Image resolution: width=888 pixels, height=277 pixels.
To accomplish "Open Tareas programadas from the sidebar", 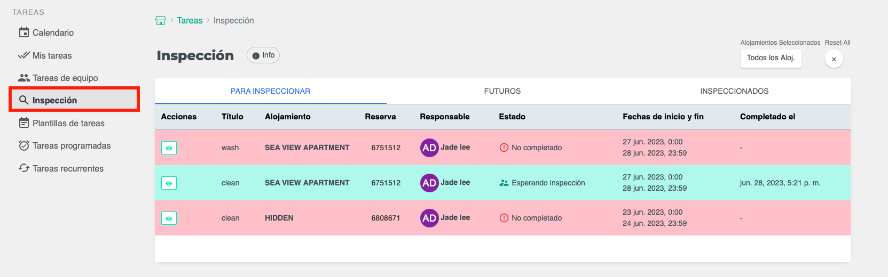I will [x=72, y=146].
